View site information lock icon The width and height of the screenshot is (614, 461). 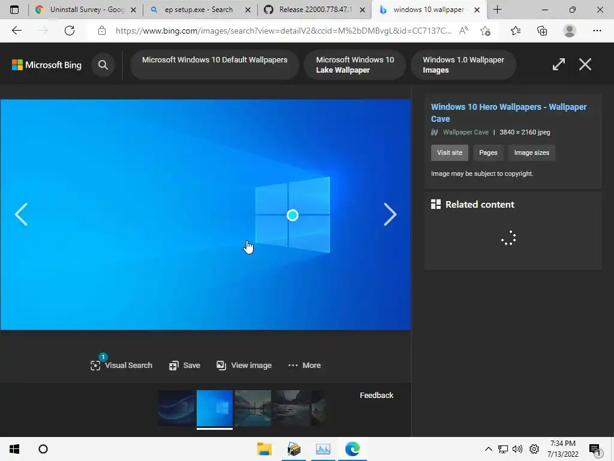click(x=102, y=31)
